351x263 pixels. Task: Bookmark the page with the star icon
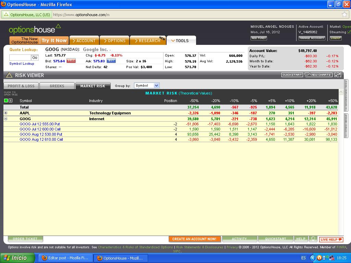pos(344,15)
